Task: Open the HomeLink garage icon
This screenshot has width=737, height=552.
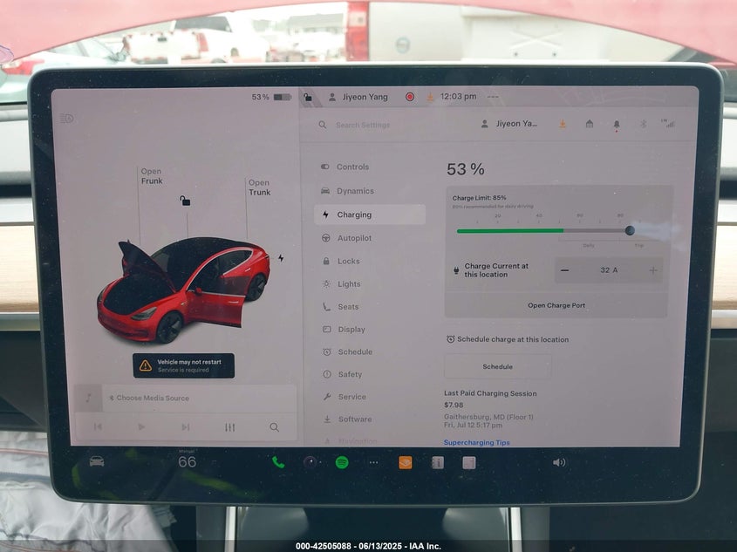Action: pyautogui.click(x=590, y=124)
